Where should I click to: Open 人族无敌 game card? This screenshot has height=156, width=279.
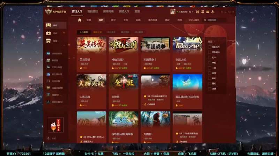click(x=91, y=92)
